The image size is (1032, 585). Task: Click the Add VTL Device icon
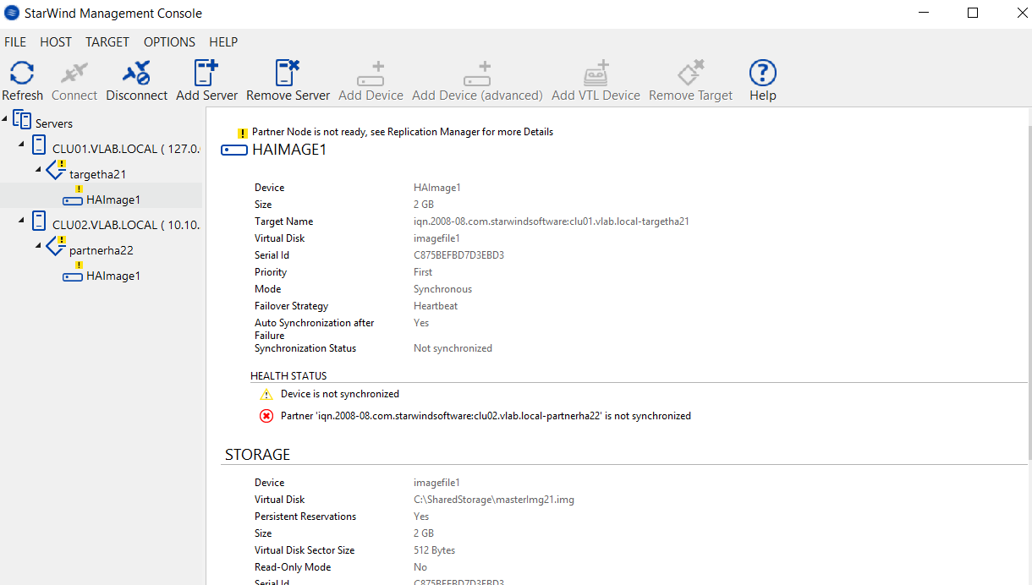(596, 73)
